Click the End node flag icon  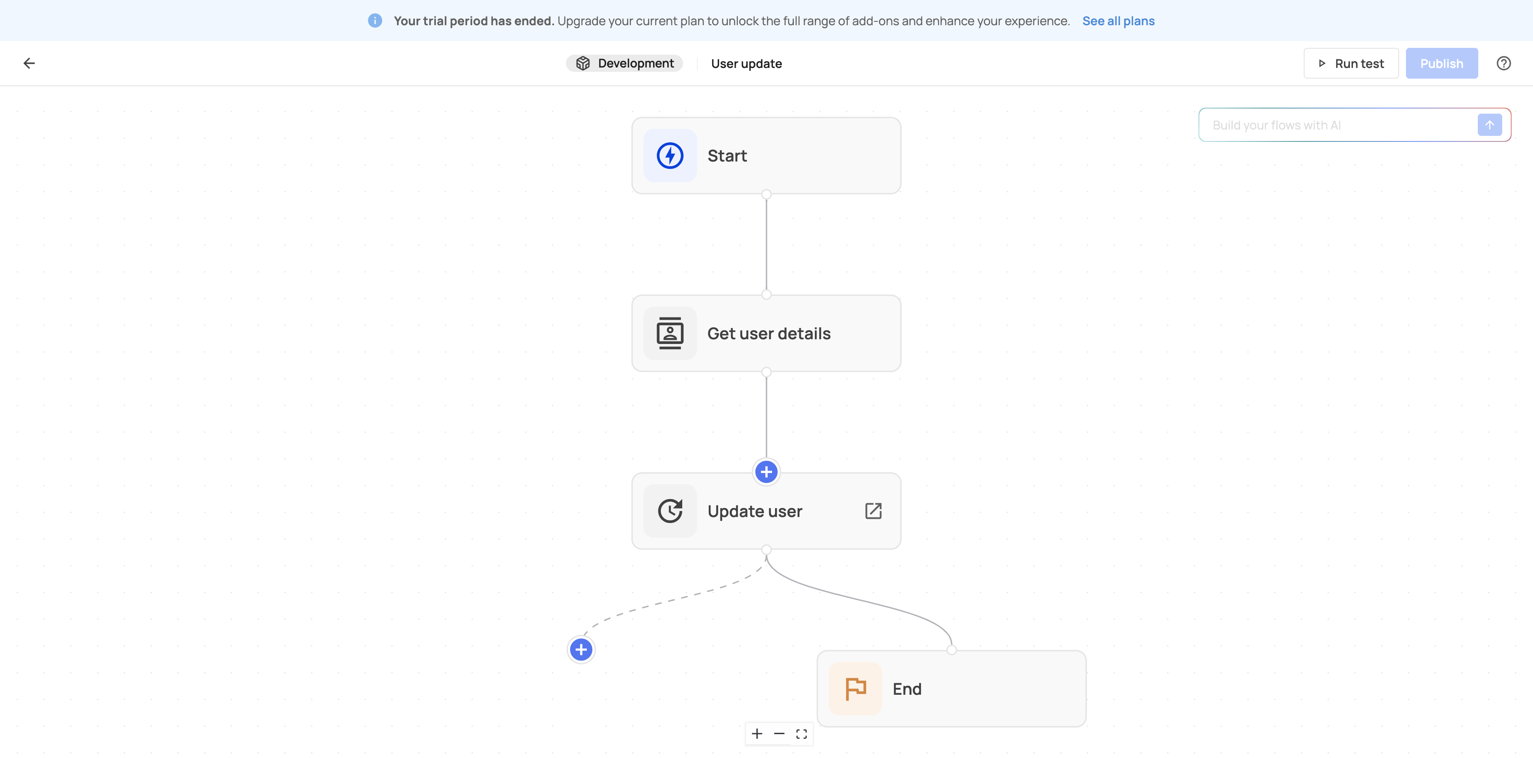855,689
